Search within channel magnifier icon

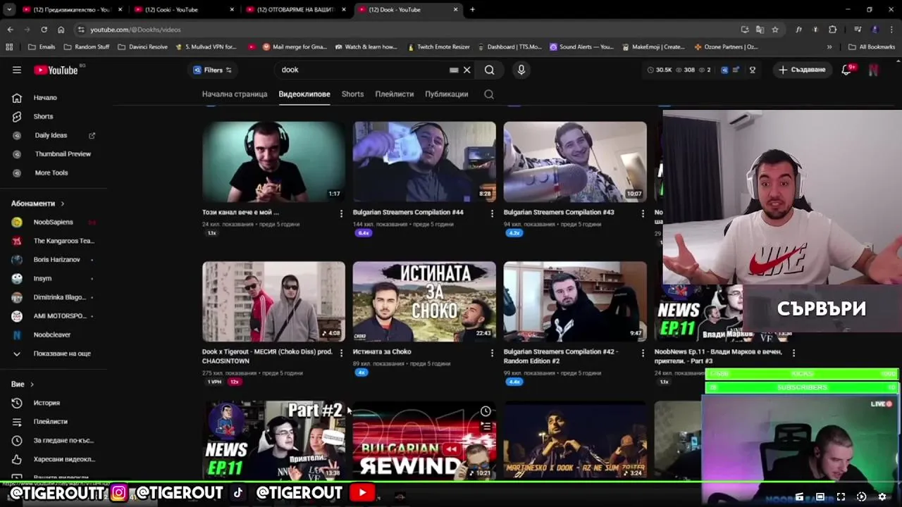tap(488, 94)
